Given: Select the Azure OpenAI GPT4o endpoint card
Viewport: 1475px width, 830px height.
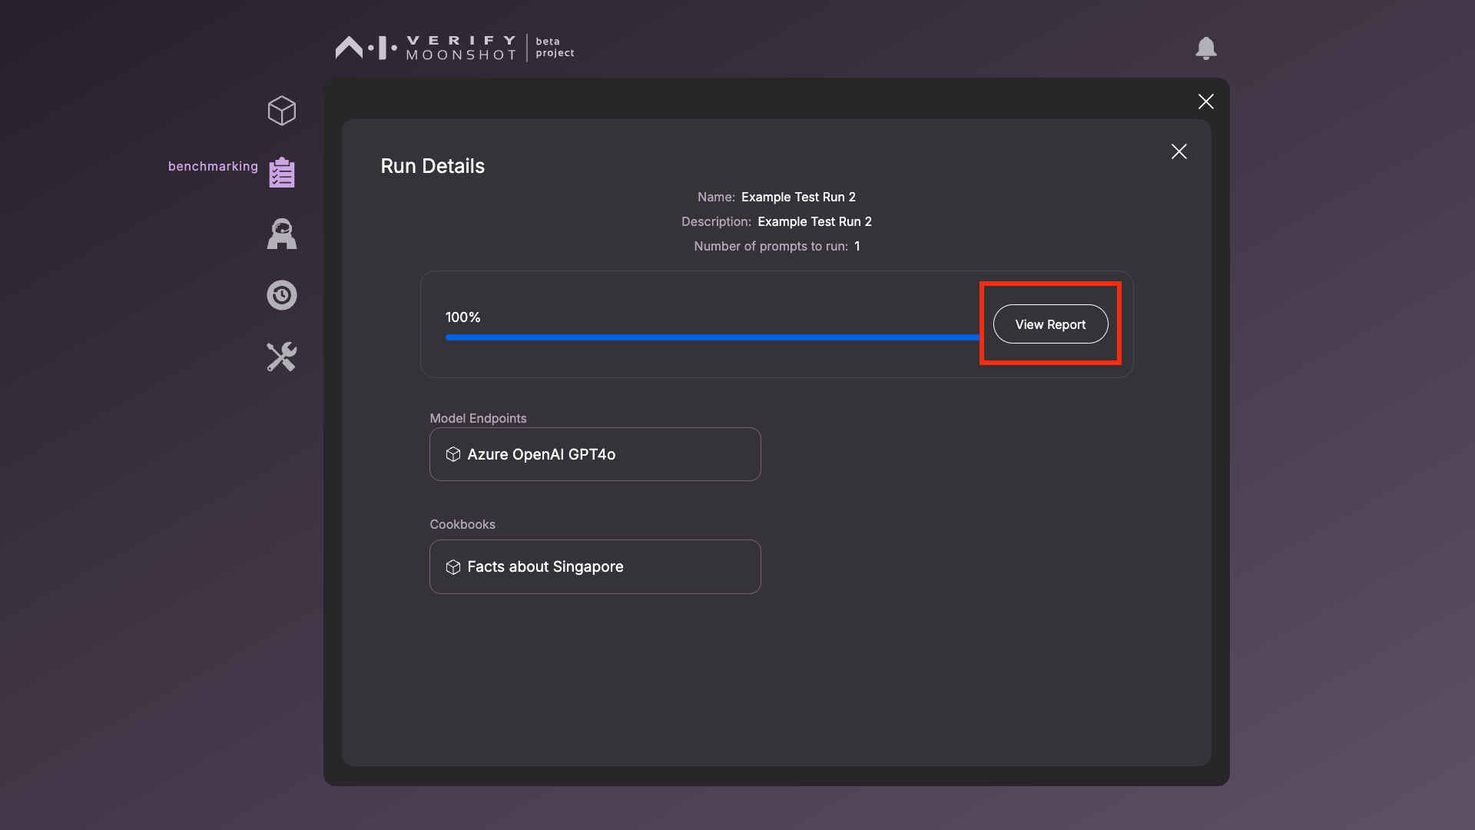Looking at the screenshot, I should (595, 454).
